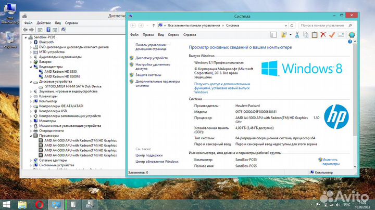
Task: Expand Мониторы node
Action: tap(31, 121)
